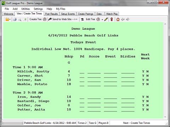Viewport: 170px width, 127px height.
Task: Open the Utilities menu
Action: click(25, 9)
